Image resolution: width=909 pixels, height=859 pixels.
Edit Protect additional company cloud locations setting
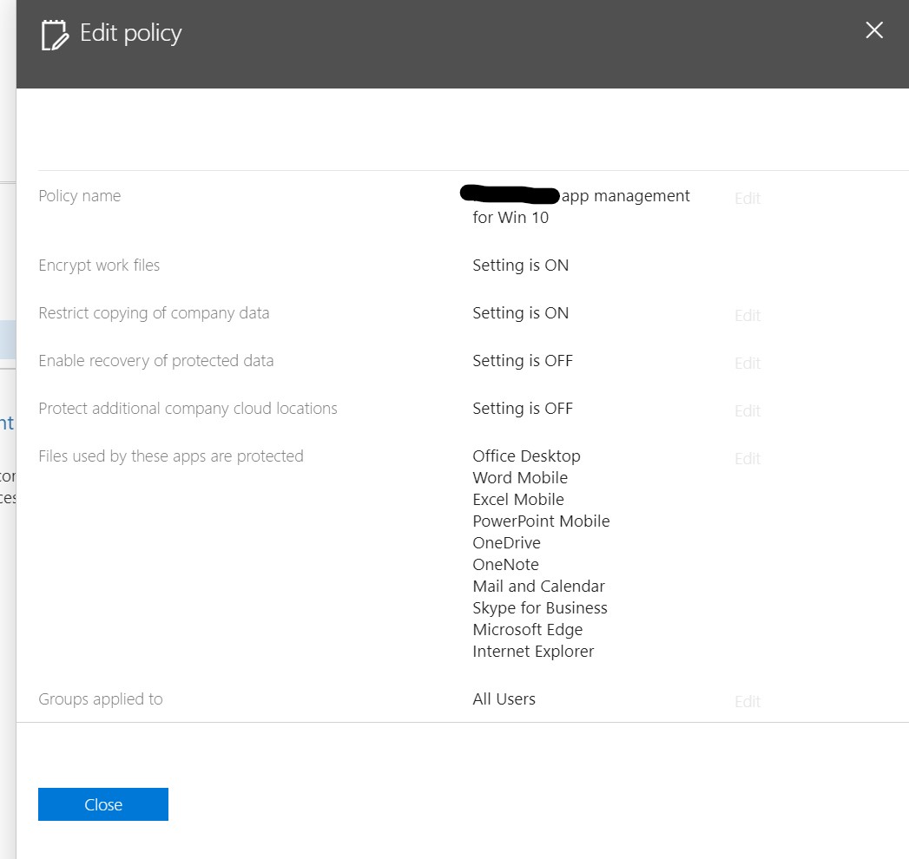pyautogui.click(x=748, y=410)
